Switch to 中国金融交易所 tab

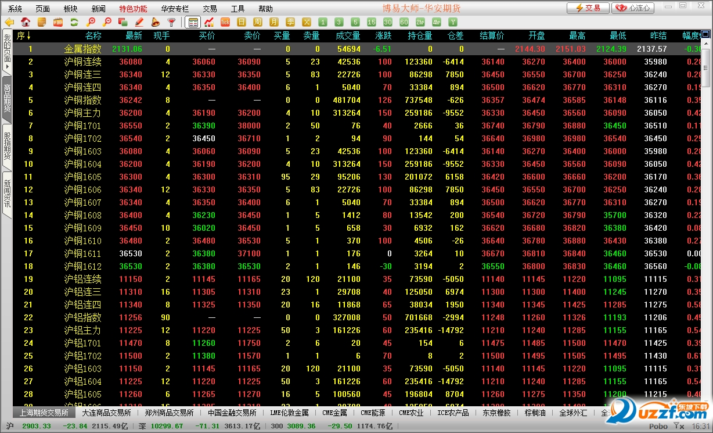point(232,413)
